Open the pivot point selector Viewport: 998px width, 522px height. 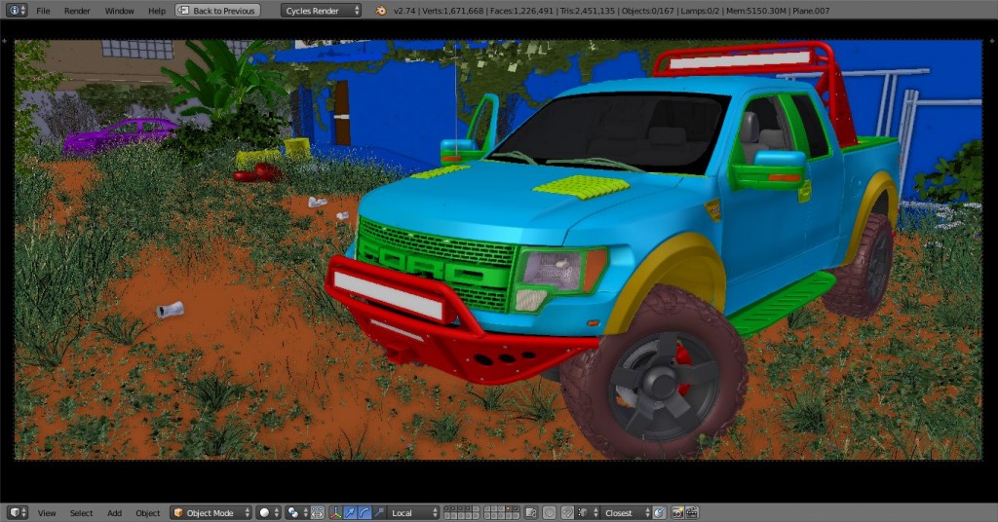pyautogui.click(x=296, y=512)
